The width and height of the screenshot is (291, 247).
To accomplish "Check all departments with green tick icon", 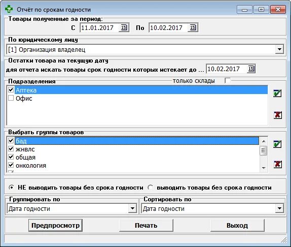I will click(x=277, y=94).
